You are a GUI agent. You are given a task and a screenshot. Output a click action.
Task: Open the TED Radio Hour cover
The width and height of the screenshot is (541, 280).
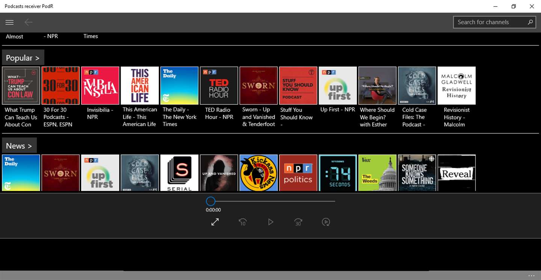click(219, 86)
